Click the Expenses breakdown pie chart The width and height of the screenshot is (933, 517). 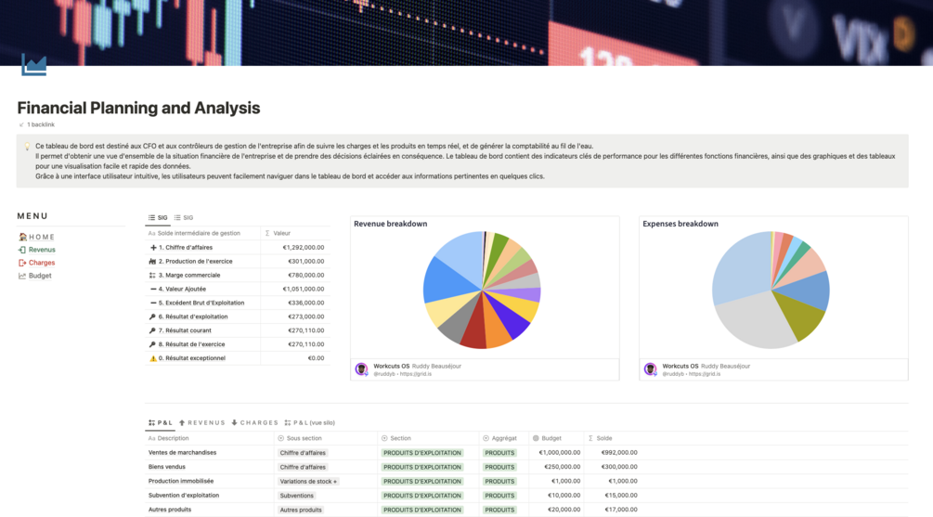click(x=771, y=290)
